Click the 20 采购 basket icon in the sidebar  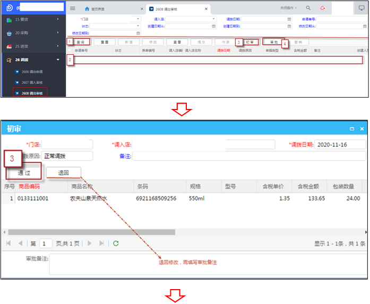tap(9, 33)
